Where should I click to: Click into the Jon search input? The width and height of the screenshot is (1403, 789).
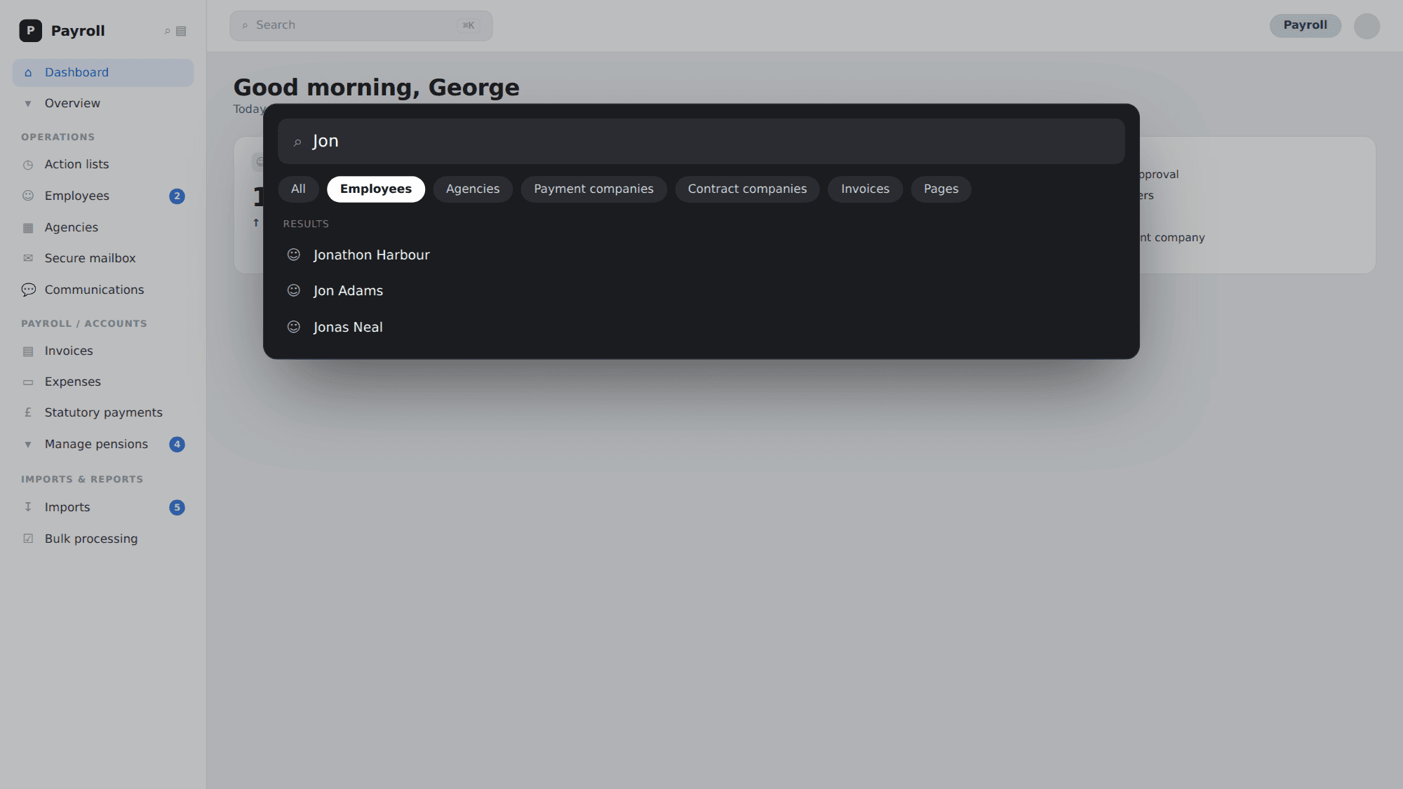pos(701,141)
